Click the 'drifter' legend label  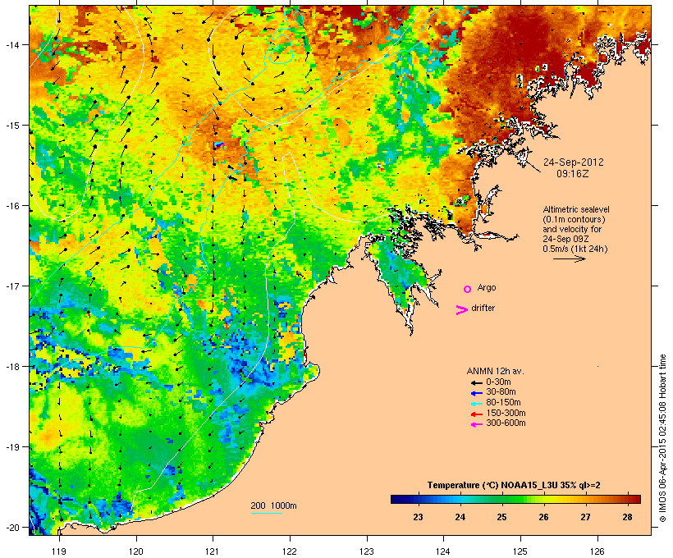pos(483,308)
